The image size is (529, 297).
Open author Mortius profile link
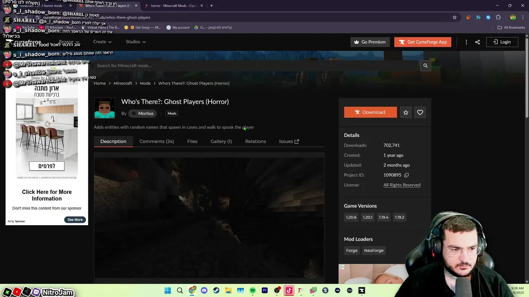(142, 113)
